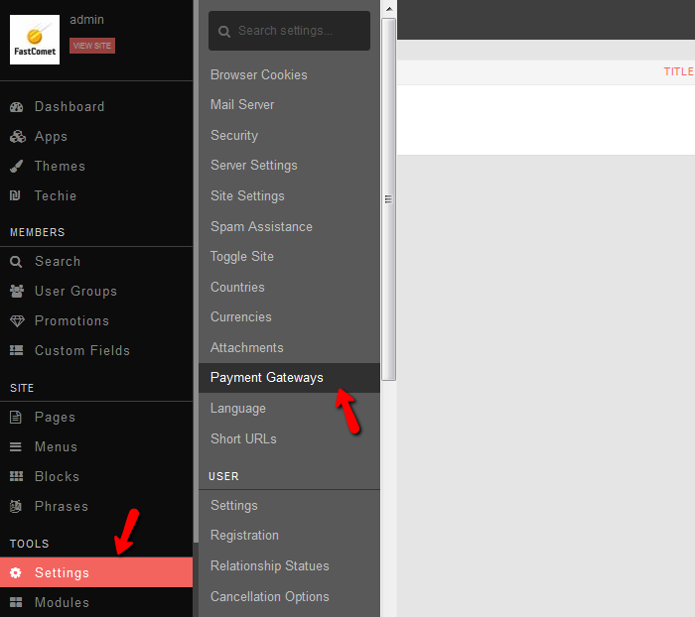
Task: Click the Modules icon
Action: tap(16, 602)
